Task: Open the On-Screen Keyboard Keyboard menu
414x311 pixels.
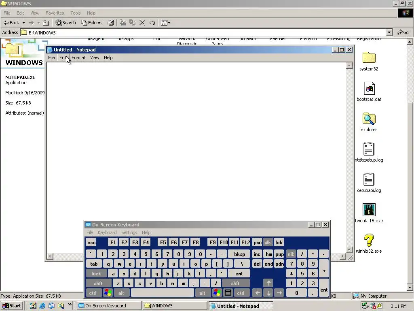Action: [107, 232]
